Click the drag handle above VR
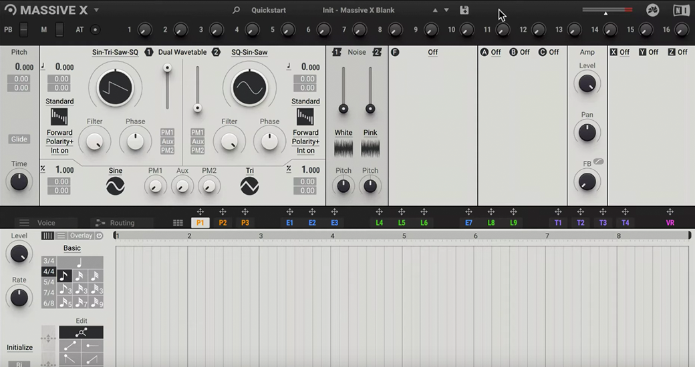Viewport: 695px width, 367px height. click(x=670, y=212)
